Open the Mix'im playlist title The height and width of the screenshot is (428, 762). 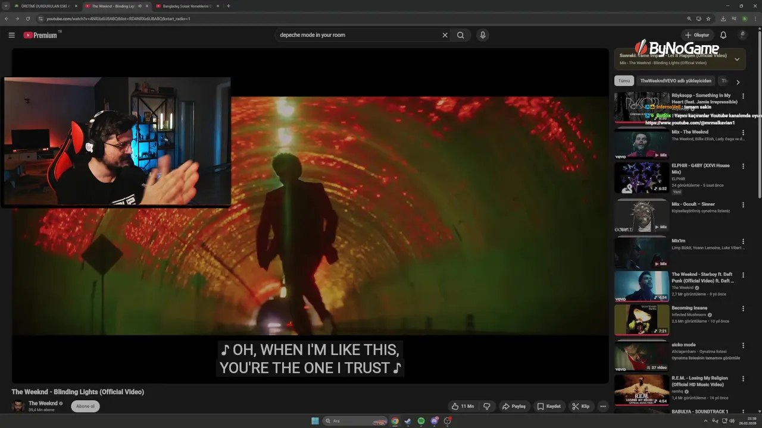pos(678,241)
